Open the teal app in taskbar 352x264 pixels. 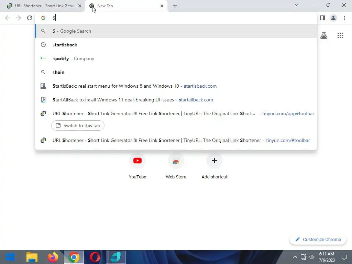click(x=116, y=257)
